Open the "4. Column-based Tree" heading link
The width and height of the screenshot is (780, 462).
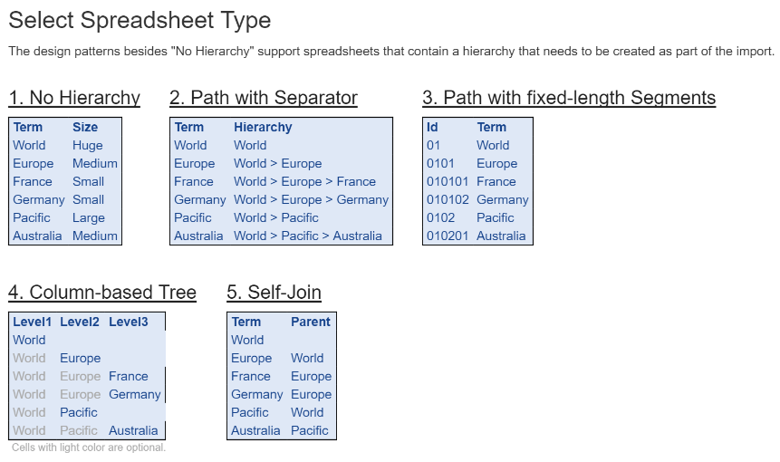[x=102, y=293]
